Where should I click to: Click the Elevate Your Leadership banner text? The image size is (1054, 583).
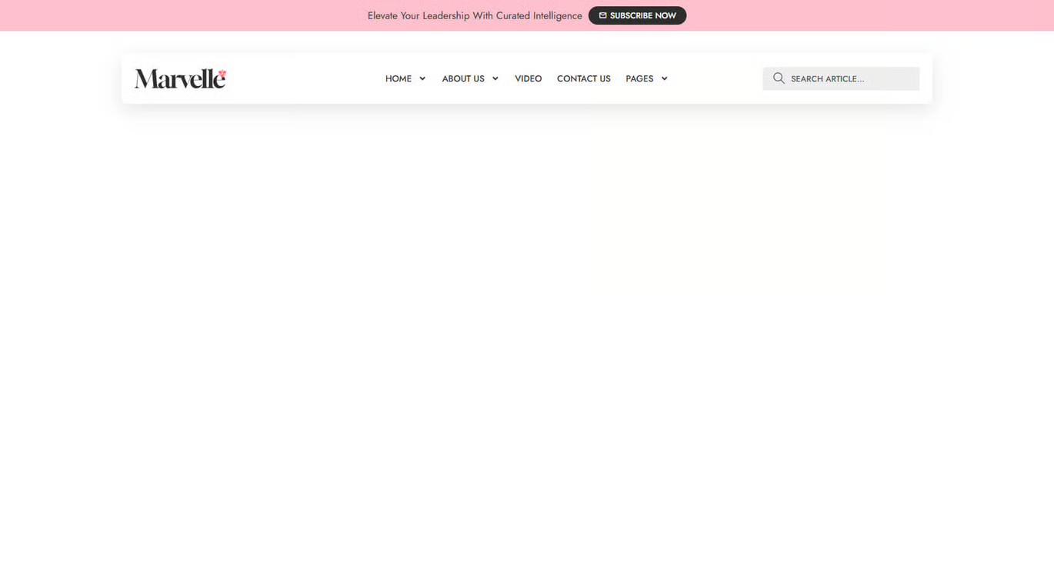pyautogui.click(x=475, y=15)
